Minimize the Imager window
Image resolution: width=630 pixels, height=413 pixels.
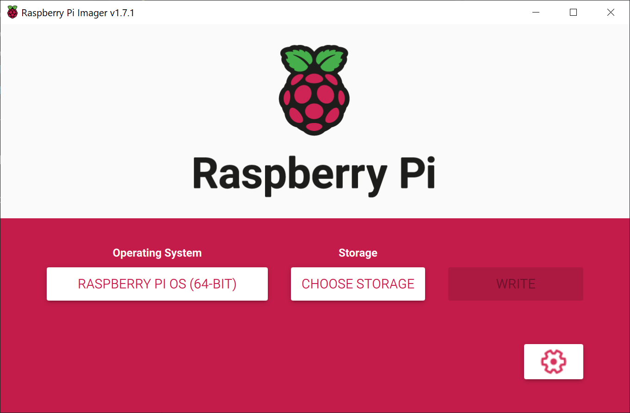(x=536, y=12)
